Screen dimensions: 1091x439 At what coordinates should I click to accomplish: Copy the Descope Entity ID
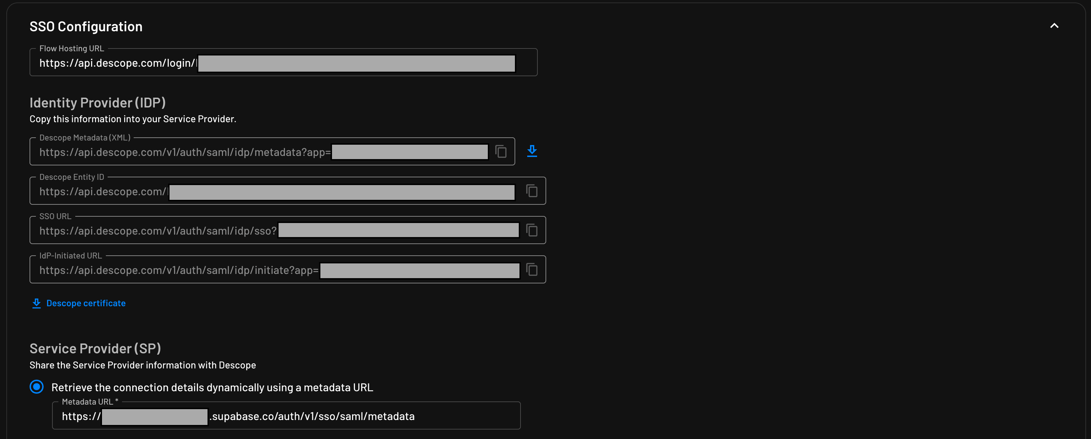pos(532,191)
